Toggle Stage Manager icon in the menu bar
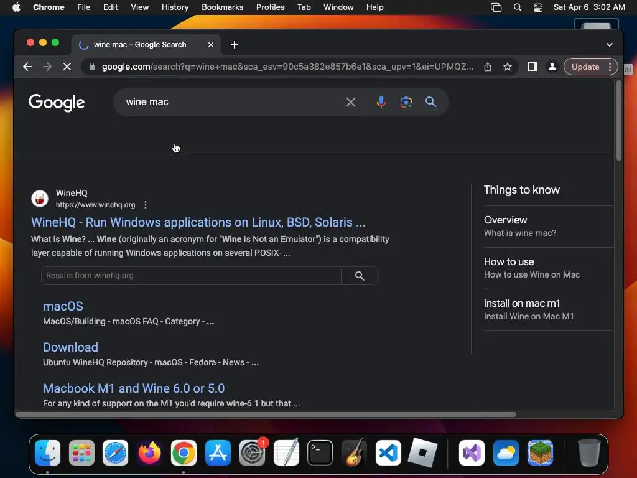The height and width of the screenshot is (478, 637). [x=496, y=7]
